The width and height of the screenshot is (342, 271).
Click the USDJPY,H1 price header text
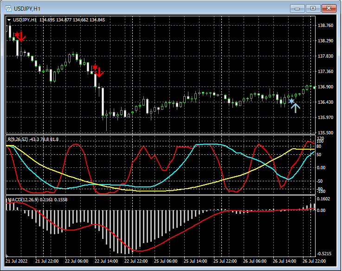click(59, 20)
